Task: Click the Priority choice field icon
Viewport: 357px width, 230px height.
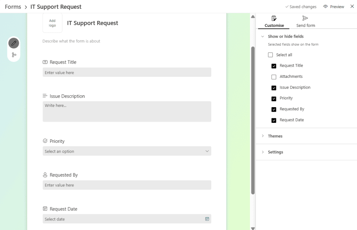Action: coord(45,141)
